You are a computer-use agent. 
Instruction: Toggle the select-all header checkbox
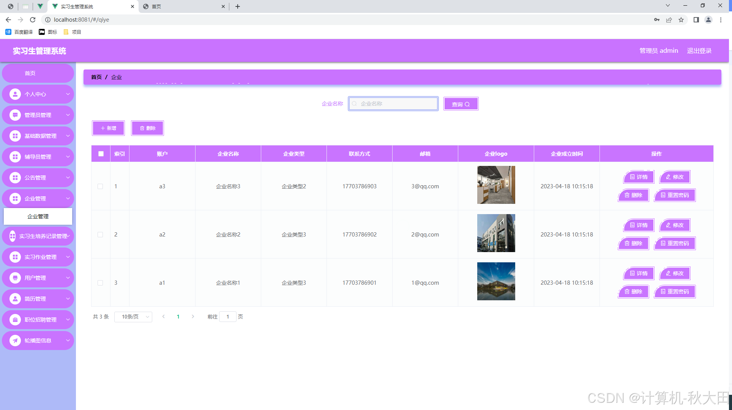pos(101,154)
